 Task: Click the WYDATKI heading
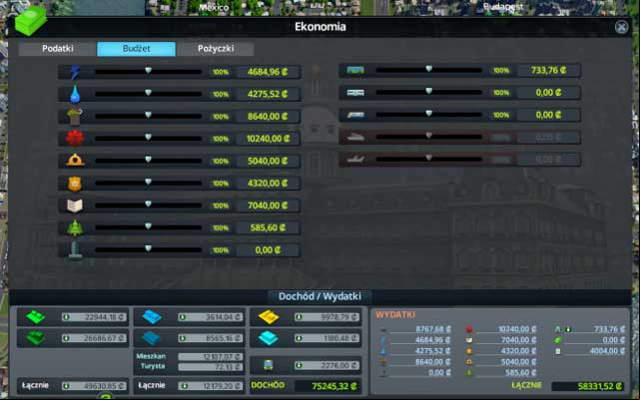coord(395,315)
